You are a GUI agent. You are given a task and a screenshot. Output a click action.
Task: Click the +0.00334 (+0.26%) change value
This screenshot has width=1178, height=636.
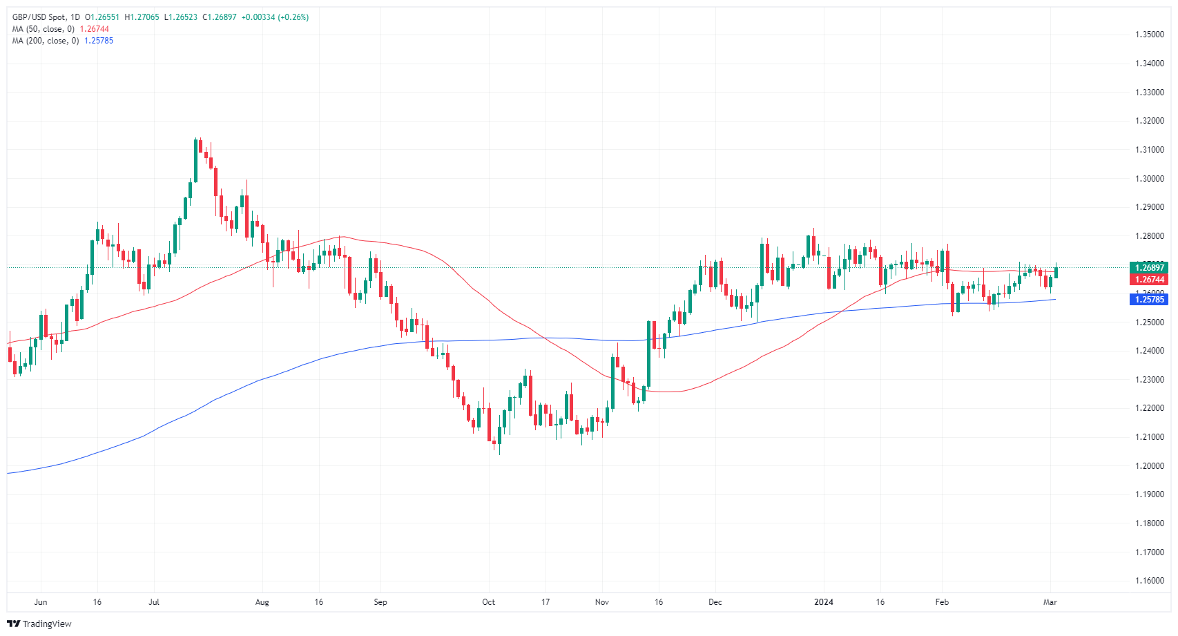click(x=275, y=17)
